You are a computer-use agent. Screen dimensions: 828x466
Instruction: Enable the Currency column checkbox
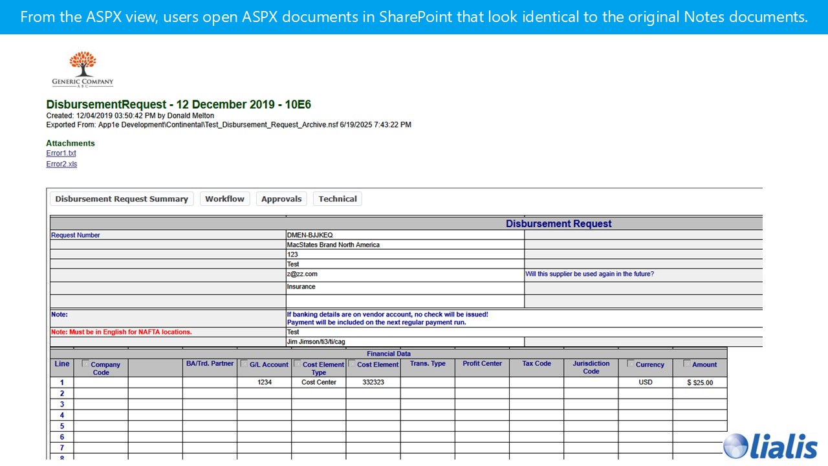pyautogui.click(x=631, y=364)
